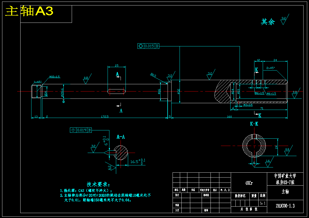This screenshot has width=309, height=218.
Task: Click the "M18x1.5" thread callout
Action: tap(54, 77)
